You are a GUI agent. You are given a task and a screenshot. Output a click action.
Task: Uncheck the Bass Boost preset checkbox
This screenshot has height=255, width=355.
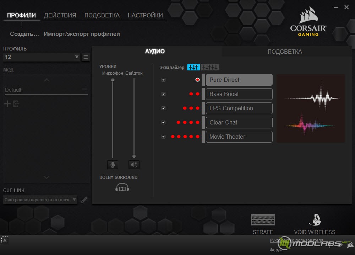click(x=163, y=94)
